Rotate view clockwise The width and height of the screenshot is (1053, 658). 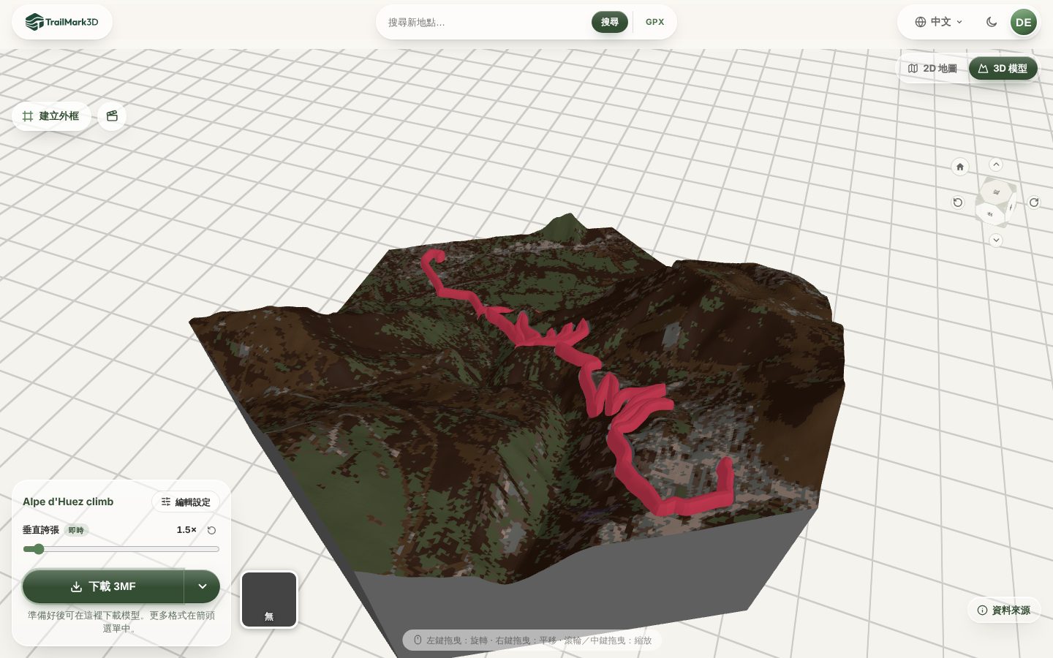tap(1034, 203)
